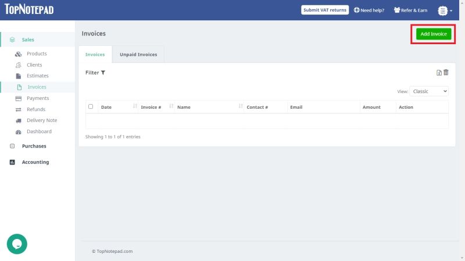Image resolution: width=465 pixels, height=261 pixels.
Task: Click the Invoices file icon in sidebar
Action: point(19,87)
